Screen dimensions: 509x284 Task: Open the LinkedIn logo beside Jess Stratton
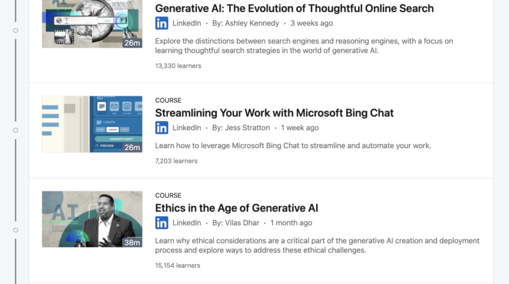161,128
